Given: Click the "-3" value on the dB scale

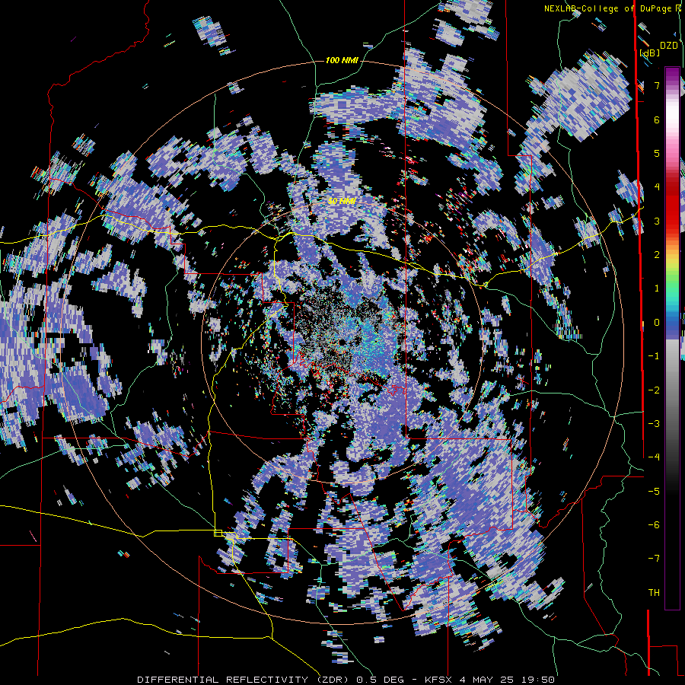Looking at the screenshot, I should pyautogui.click(x=654, y=424).
